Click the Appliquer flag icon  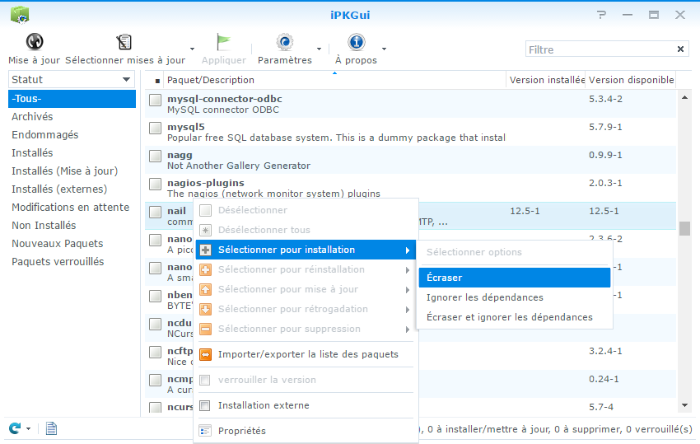coord(223,42)
